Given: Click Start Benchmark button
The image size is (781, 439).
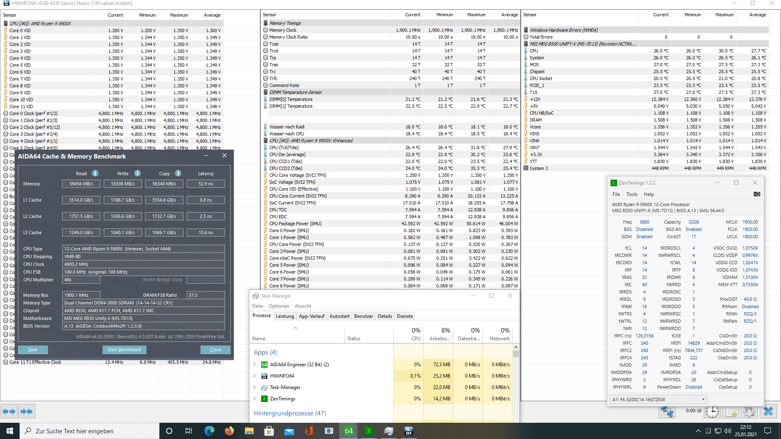Looking at the screenshot, I should [124, 350].
